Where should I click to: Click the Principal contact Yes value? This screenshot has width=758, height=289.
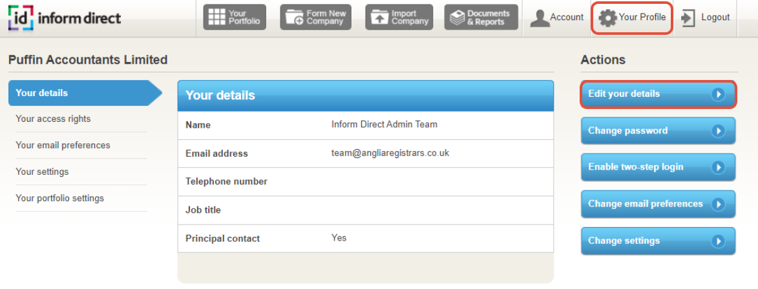coord(339,238)
